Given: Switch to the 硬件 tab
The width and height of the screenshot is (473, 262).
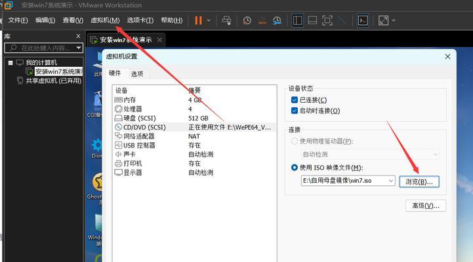Looking at the screenshot, I should pyautogui.click(x=115, y=73).
